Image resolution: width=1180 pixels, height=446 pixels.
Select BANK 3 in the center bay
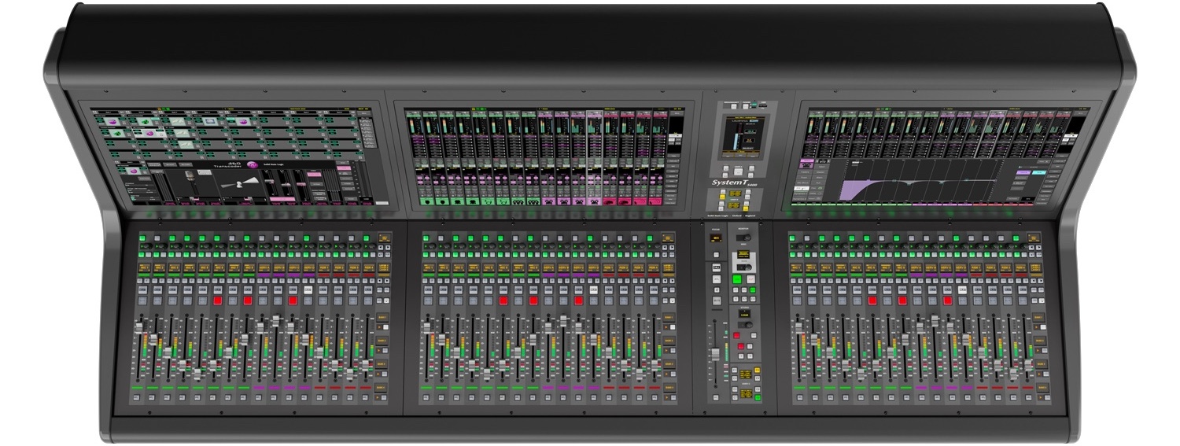click(669, 363)
